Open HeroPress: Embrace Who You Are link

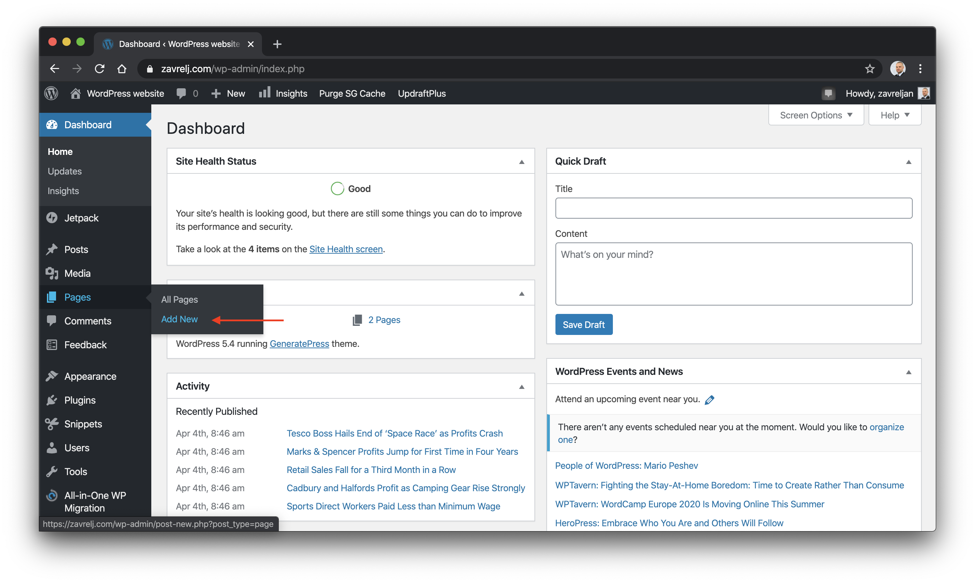click(669, 523)
